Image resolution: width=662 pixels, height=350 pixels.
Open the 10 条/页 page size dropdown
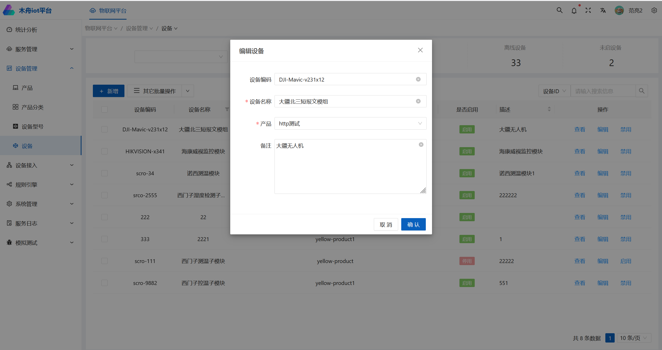(634, 338)
